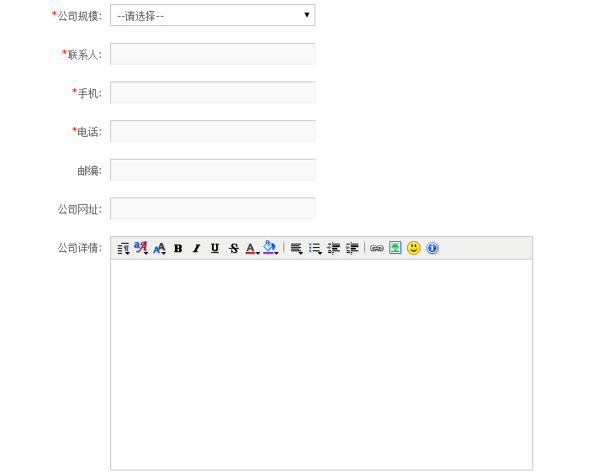Insert an image
Viewport: 603px width, 473px height.
click(x=395, y=248)
